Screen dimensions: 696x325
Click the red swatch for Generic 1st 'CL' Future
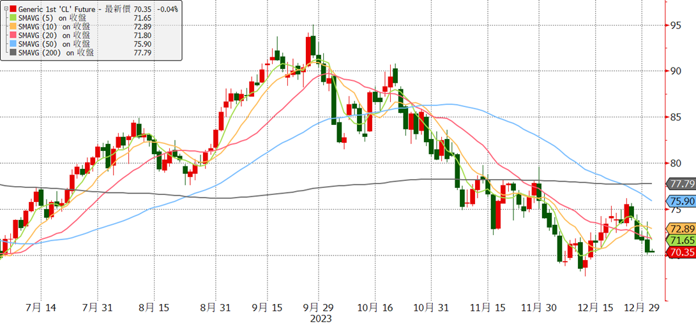tap(12, 8)
